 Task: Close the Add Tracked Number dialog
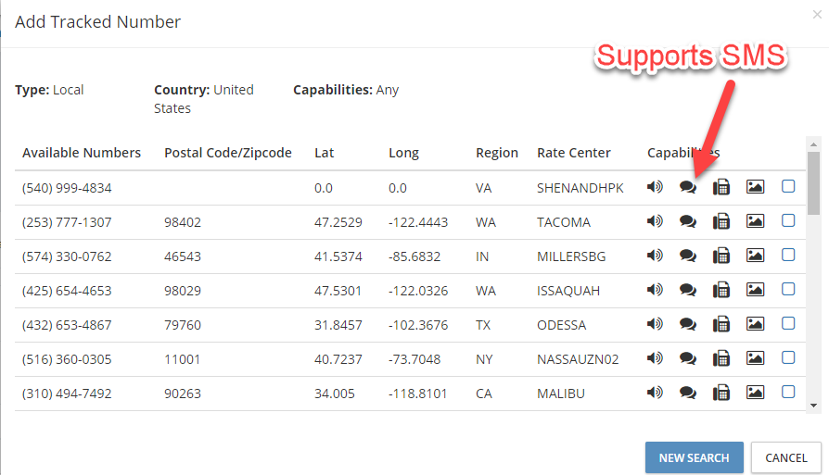[817, 15]
